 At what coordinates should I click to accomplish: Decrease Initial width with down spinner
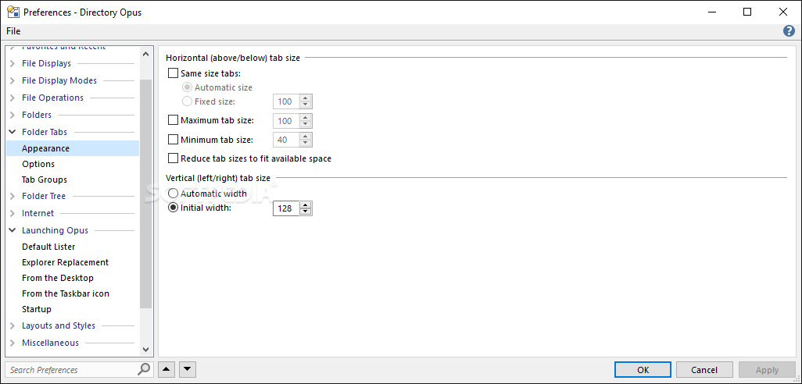pyautogui.click(x=306, y=212)
